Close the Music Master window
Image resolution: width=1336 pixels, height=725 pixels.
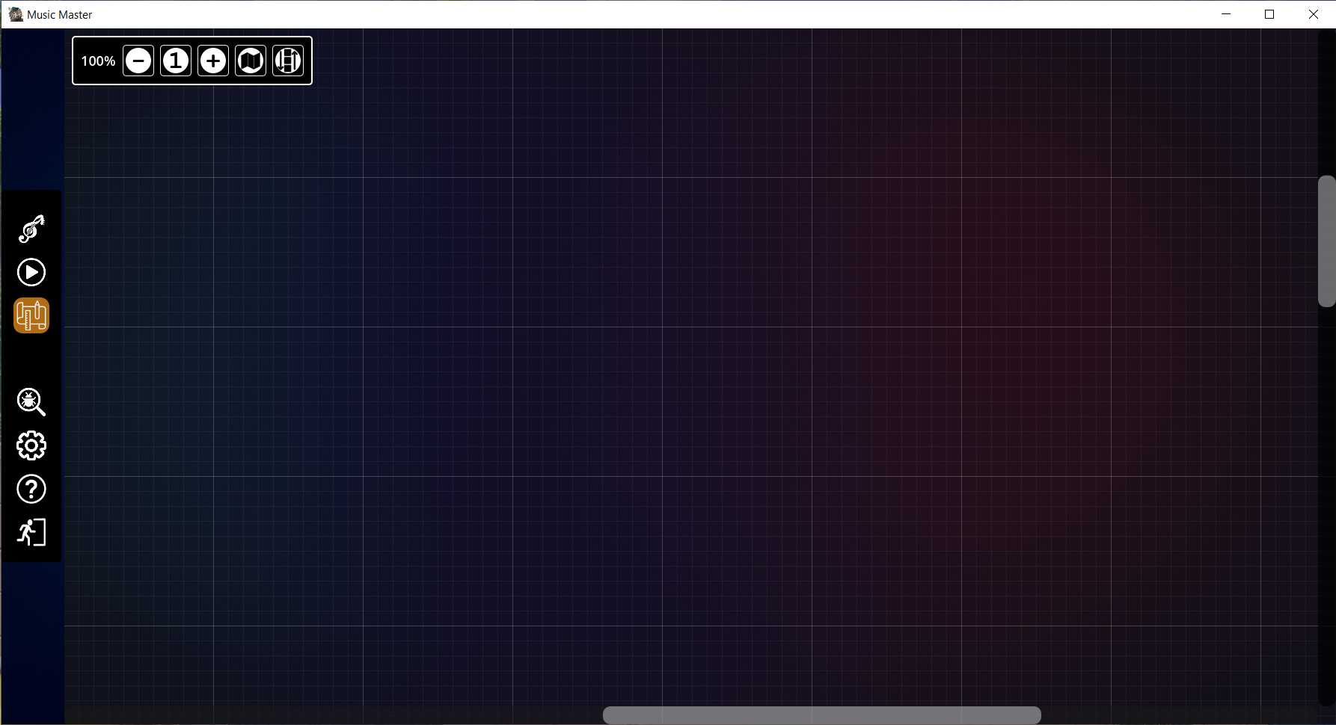pos(1313,14)
